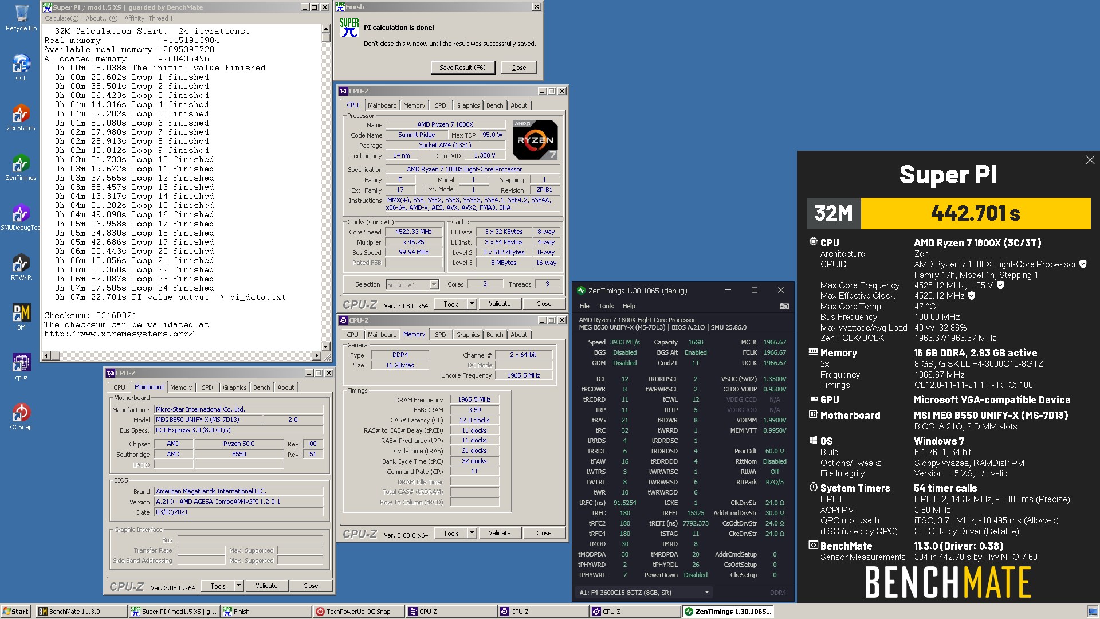Open the Help menu in ZenTimings
The width and height of the screenshot is (1100, 619).
point(629,306)
